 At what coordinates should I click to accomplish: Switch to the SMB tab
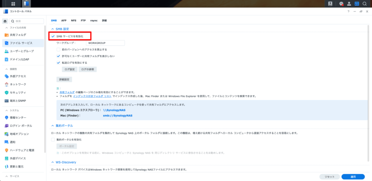[54, 21]
